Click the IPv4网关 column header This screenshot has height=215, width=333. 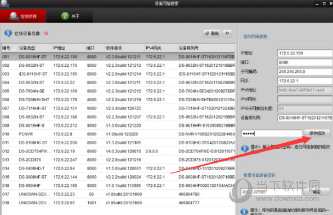pos(161,48)
